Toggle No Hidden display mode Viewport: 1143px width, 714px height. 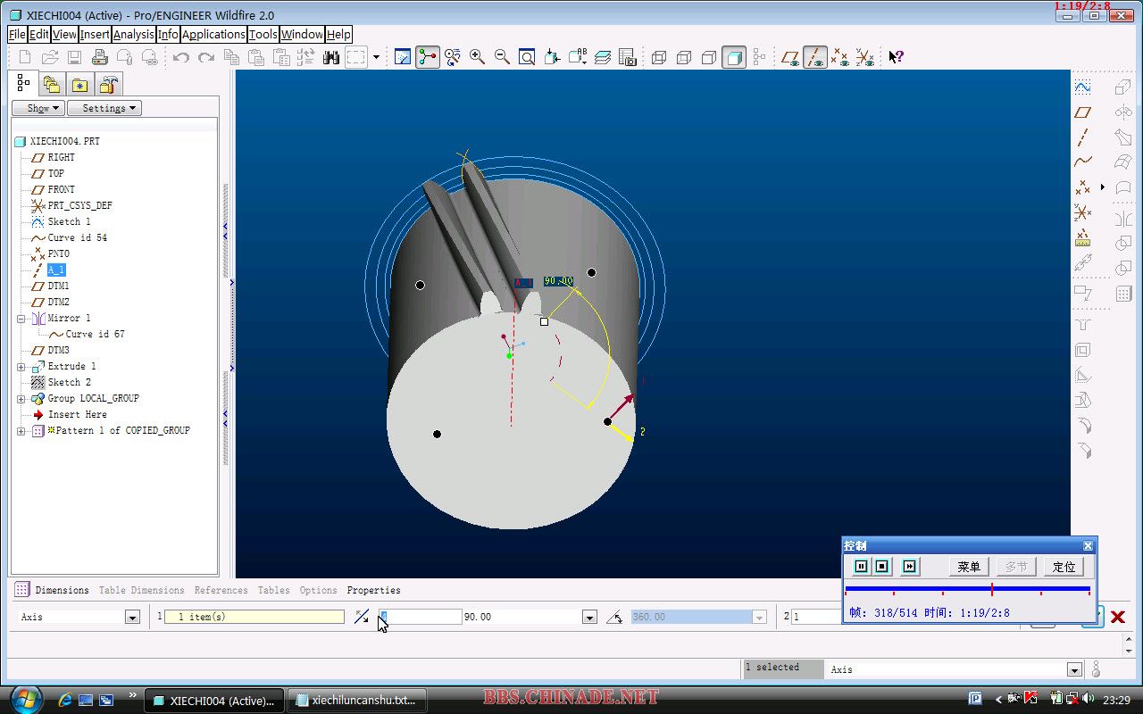click(x=709, y=57)
